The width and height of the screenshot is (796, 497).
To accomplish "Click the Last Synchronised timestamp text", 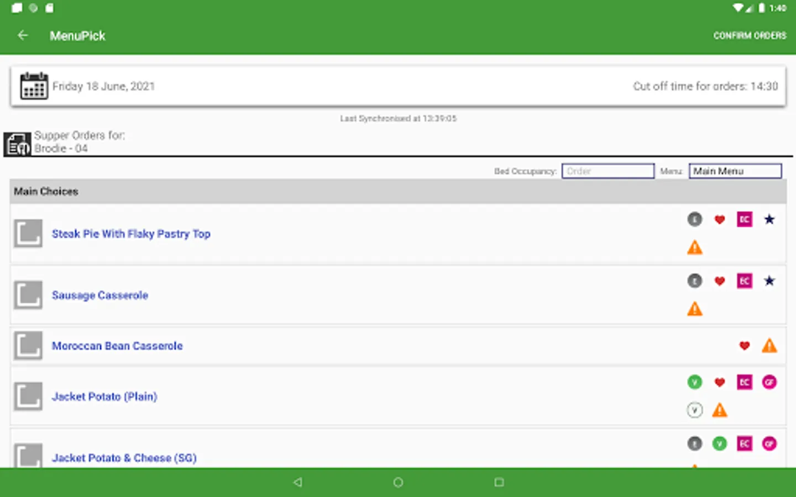I will (x=398, y=118).
